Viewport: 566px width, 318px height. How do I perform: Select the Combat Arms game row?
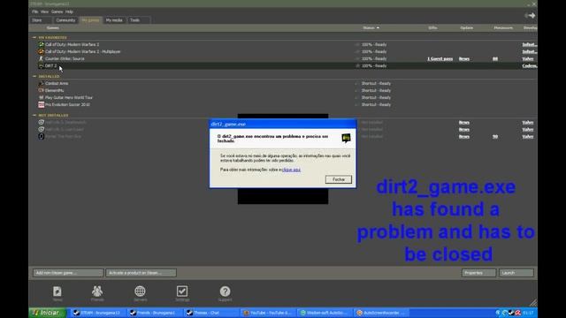[283, 83]
